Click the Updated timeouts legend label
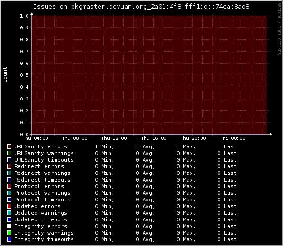The height and width of the screenshot is (246, 283). 41,219
